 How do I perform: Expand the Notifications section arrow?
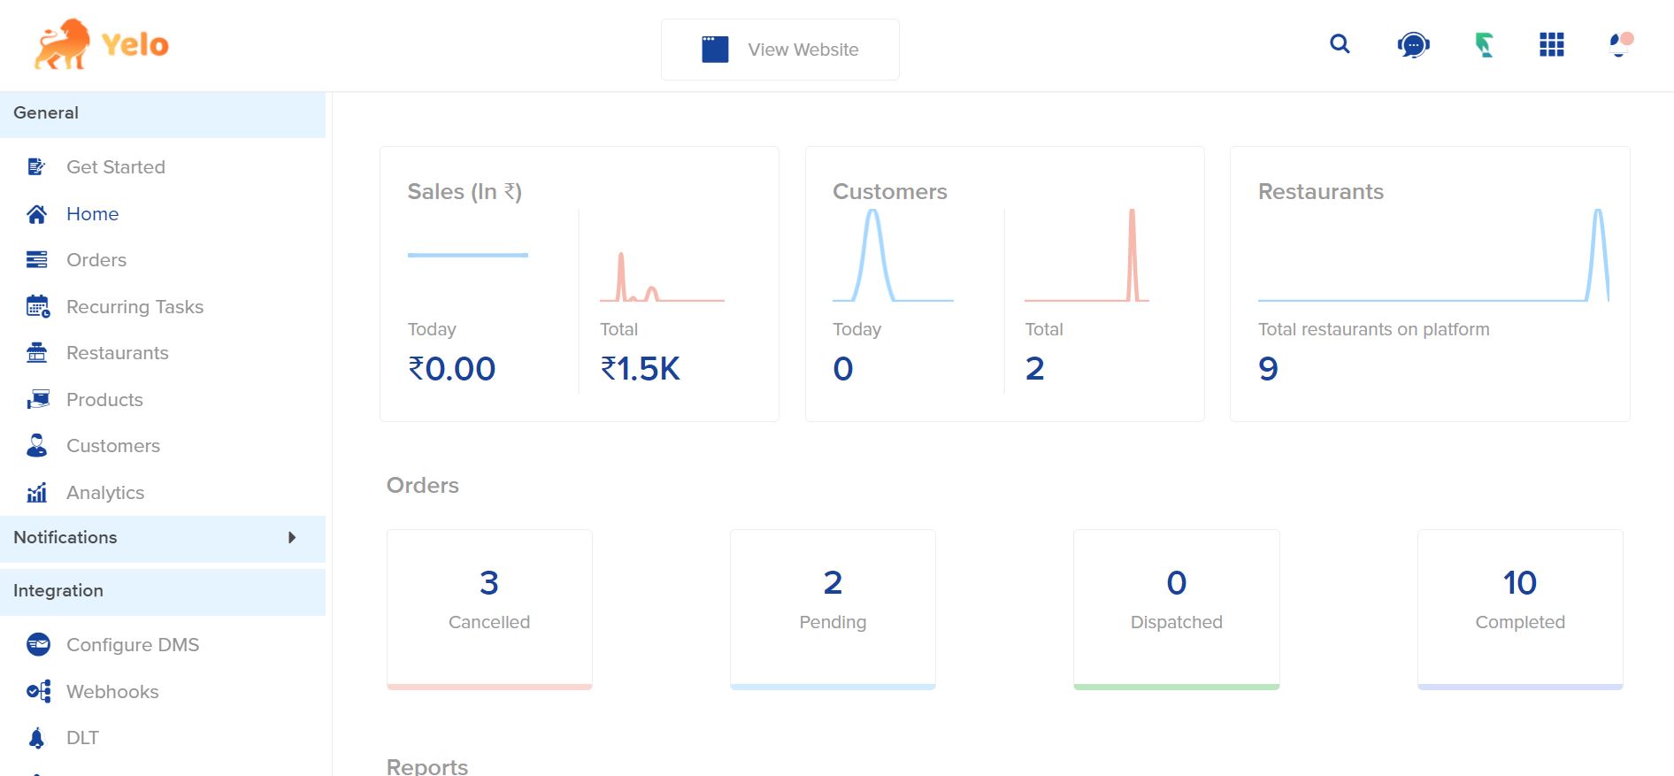pyautogui.click(x=291, y=538)
